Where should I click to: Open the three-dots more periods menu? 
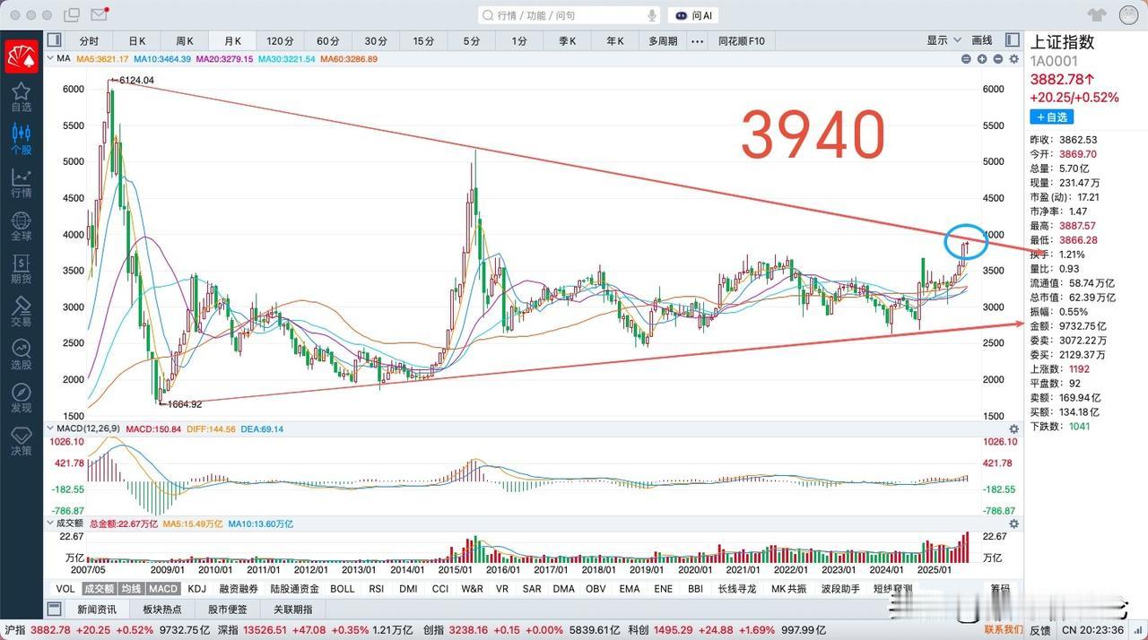pyautogui.click(x=697, y=41)
